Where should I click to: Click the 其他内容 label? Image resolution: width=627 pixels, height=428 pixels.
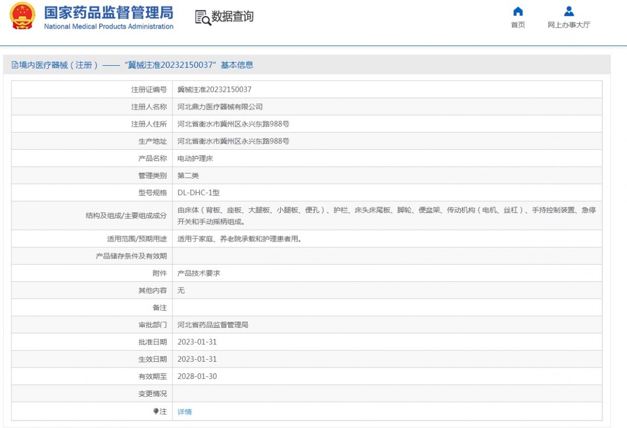153,290
